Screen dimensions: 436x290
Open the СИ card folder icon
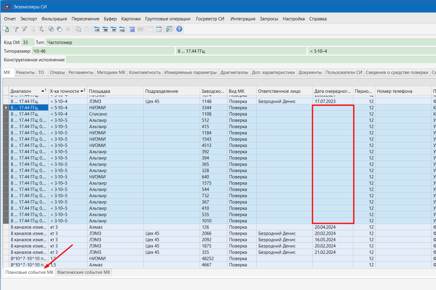click(x=97, y=29)
